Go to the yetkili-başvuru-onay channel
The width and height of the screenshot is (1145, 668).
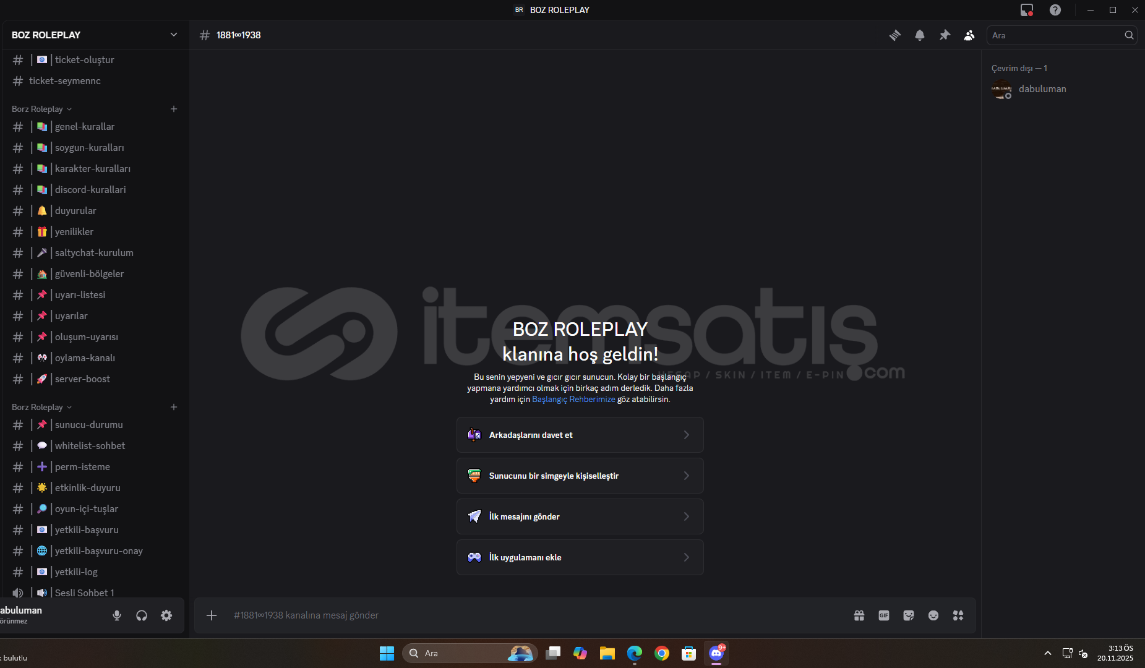[x=94, y=551]
